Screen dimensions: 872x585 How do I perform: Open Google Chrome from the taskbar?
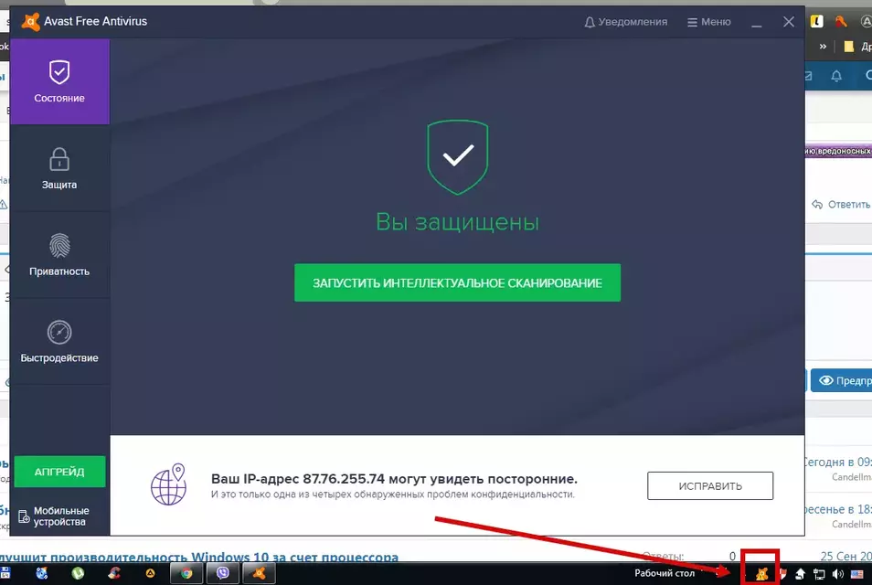tap(186, 573)
